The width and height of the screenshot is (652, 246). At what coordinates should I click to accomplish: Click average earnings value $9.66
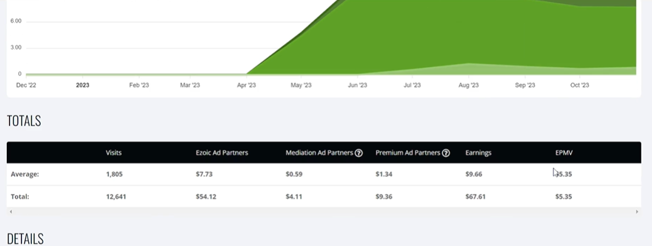pyautogui.click(x=474, y=174)
